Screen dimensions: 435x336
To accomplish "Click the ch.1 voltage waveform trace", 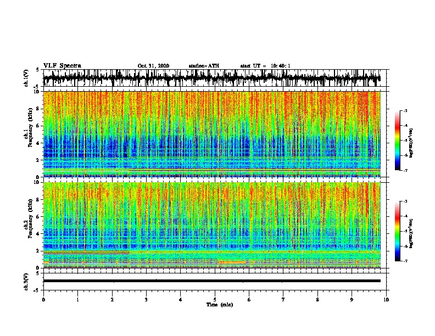I will click(x=211, y=78).
